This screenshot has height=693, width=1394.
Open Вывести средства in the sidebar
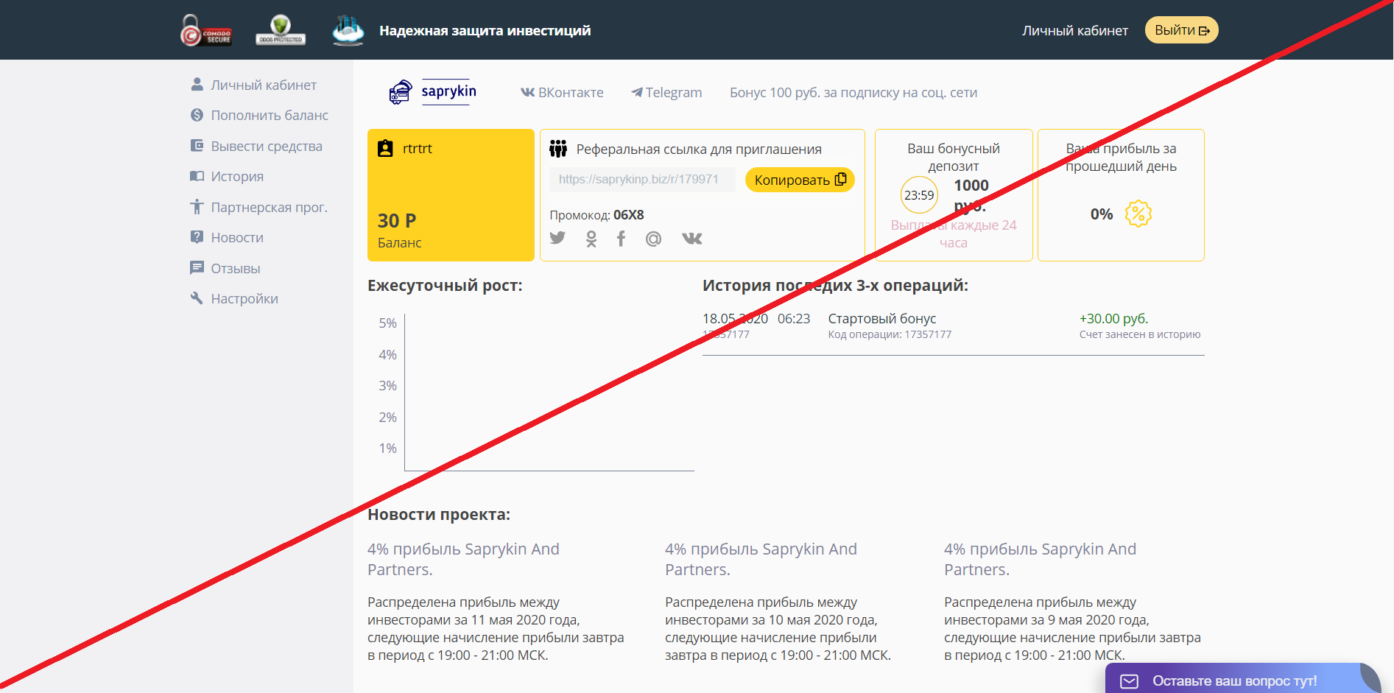pos(257,146)
